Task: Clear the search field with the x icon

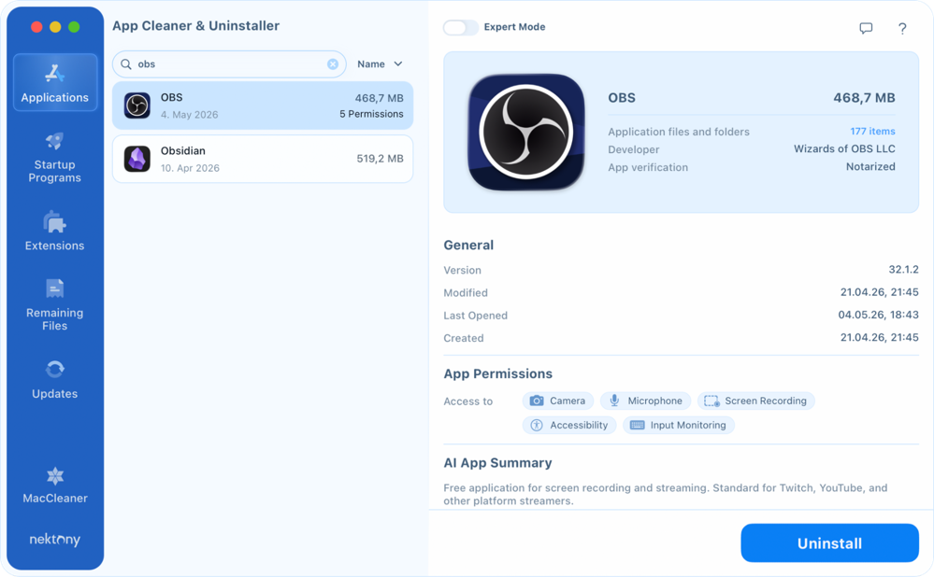Action: [333, 64]
